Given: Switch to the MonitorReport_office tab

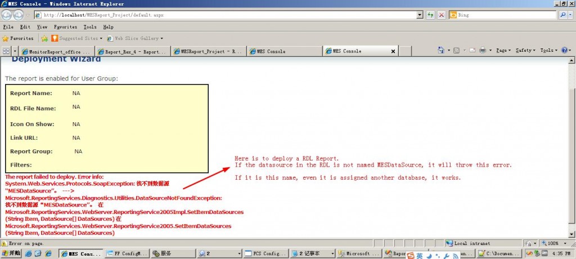Looking at the screenshot, I should click(x=57, y=51).
